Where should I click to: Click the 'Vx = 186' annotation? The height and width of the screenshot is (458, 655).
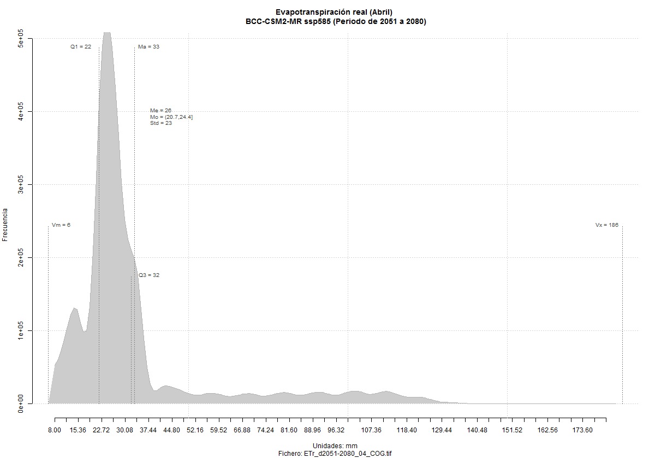point(607,225)
